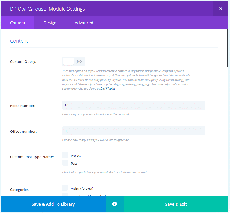The image size is (230, 213).
Task: Enable the Post post type checkbox
Action: (65, 163)
